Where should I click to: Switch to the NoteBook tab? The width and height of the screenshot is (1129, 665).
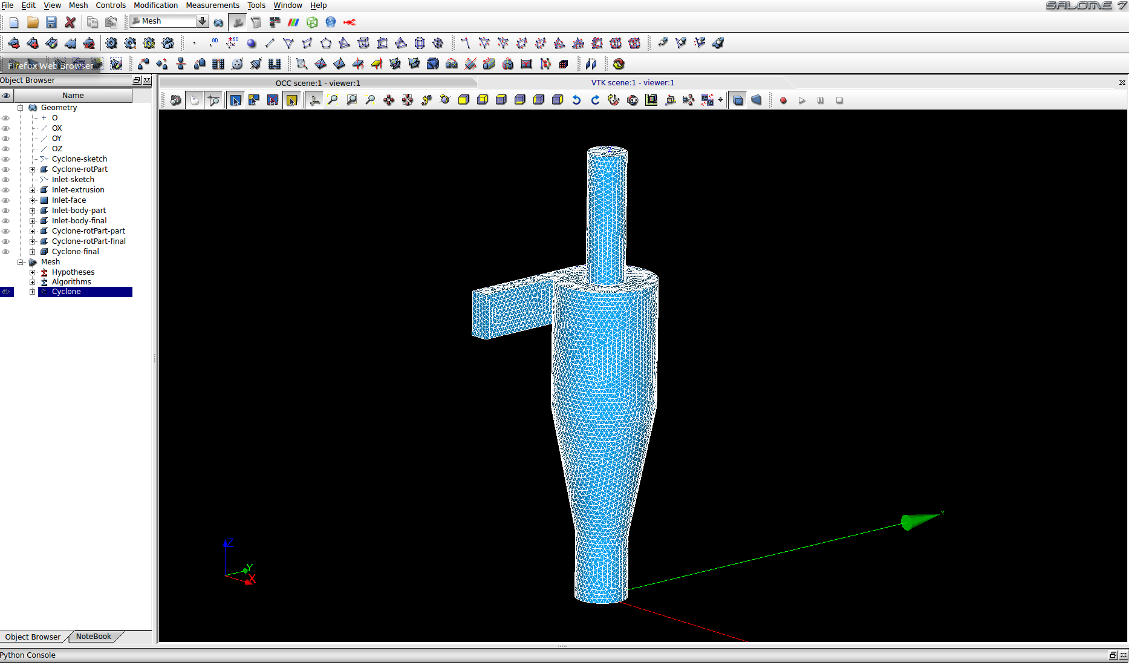tap(94, 637)
